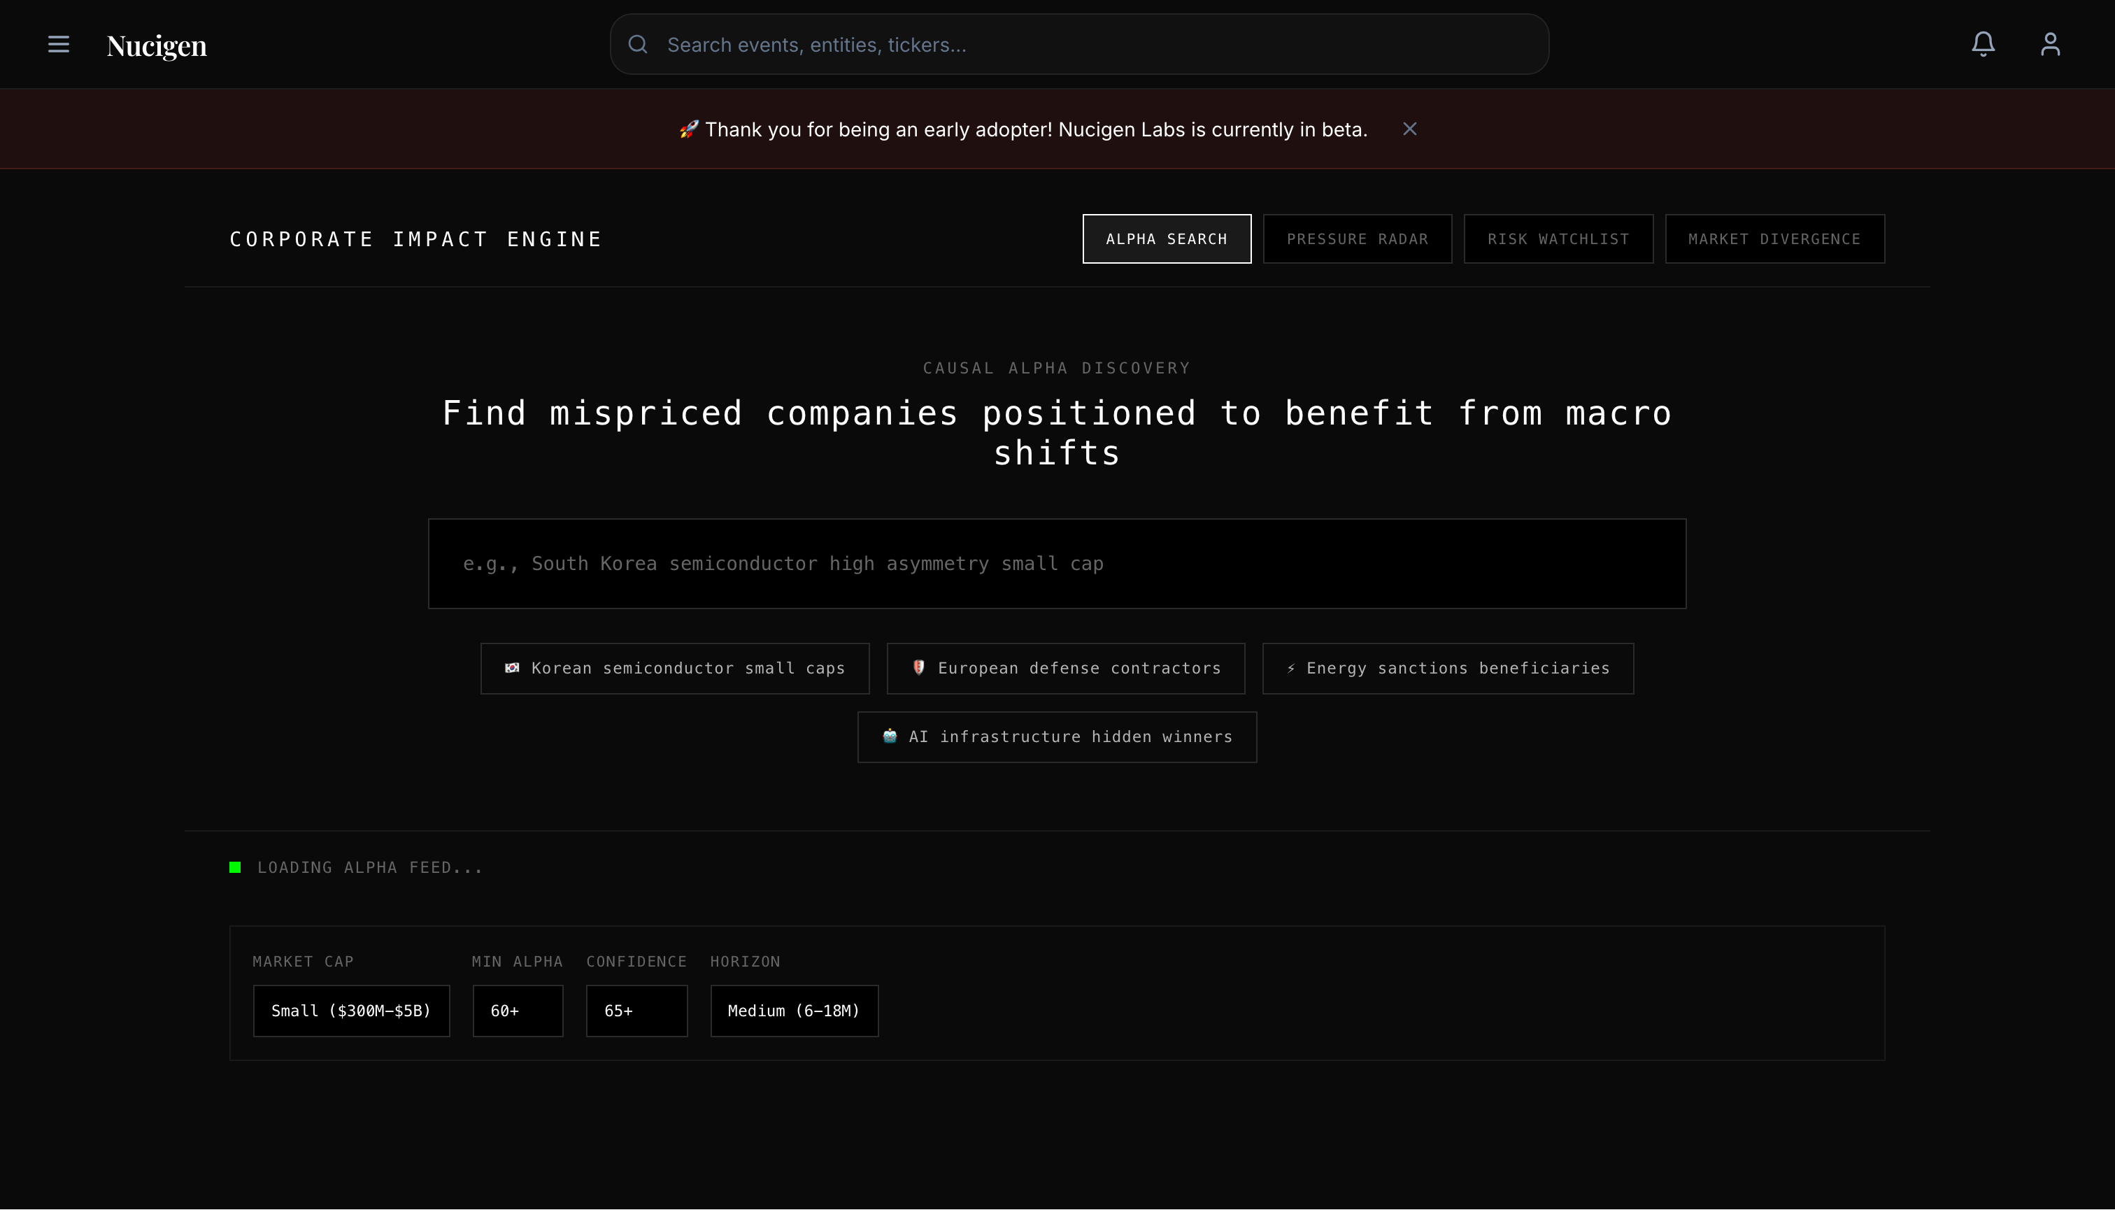2115x1210 pixels.
Task: Open the user profile icon
Action: pyautogui.click(x=2050, y=44)
